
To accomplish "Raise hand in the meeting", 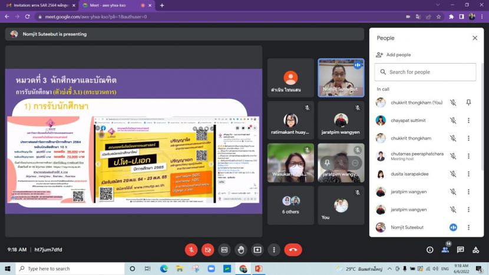I will (241, 250).
